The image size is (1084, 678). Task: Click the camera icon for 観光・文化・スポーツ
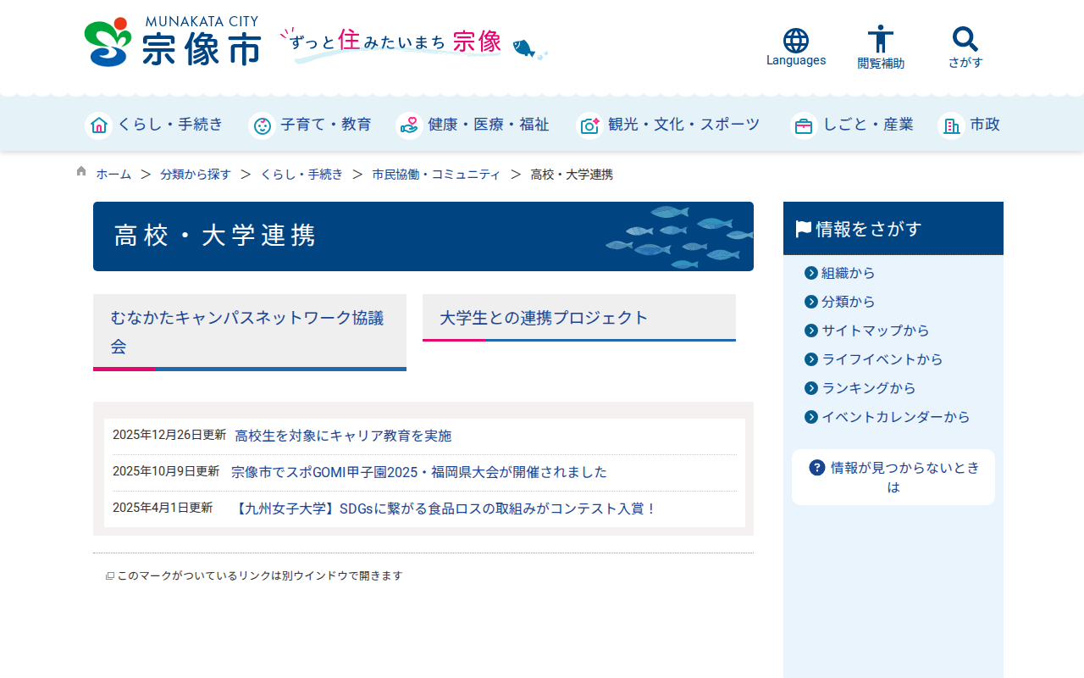[x=589, y=125]
